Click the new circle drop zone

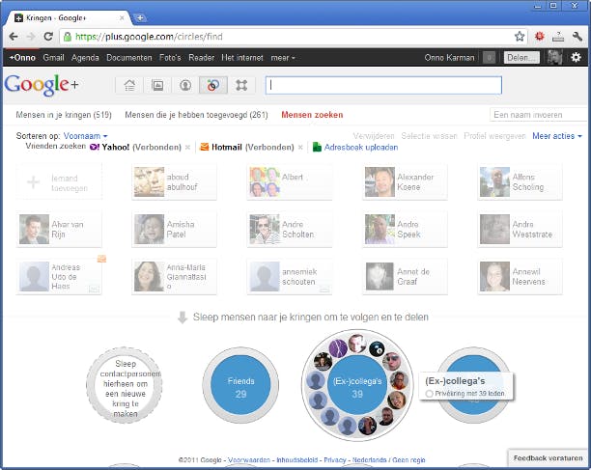coord(125,385)
